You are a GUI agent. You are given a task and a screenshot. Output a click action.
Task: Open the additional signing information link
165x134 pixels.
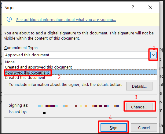tap(66, 19)
